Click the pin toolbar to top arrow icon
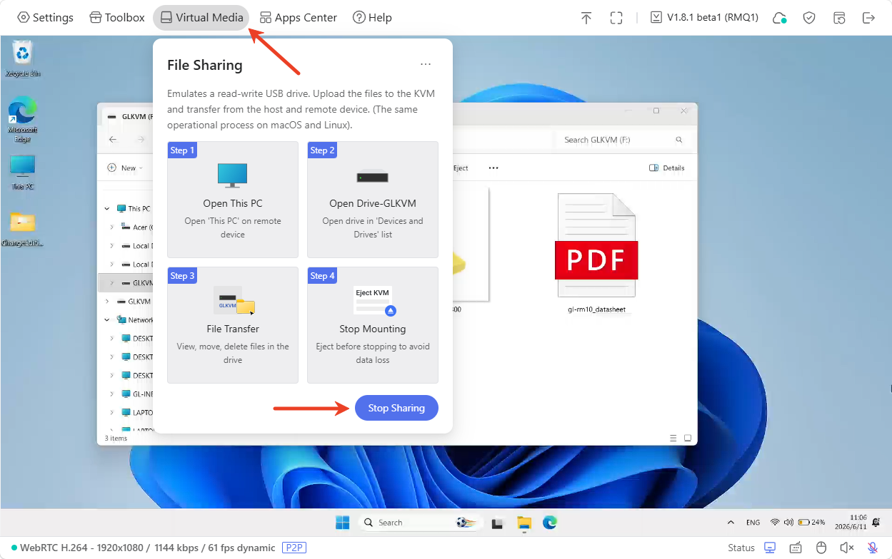 pyautogui.click(x=586, y=18)
